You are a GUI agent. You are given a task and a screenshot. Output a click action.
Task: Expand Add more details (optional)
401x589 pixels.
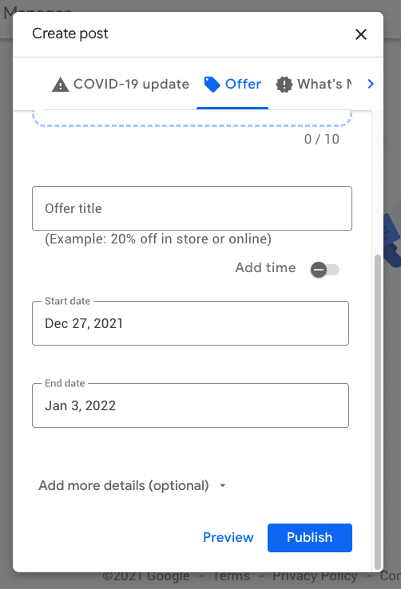(124, 485)
